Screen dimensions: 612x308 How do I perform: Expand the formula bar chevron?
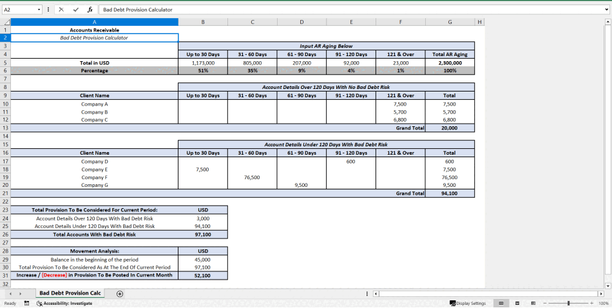[x=607, y=10]
